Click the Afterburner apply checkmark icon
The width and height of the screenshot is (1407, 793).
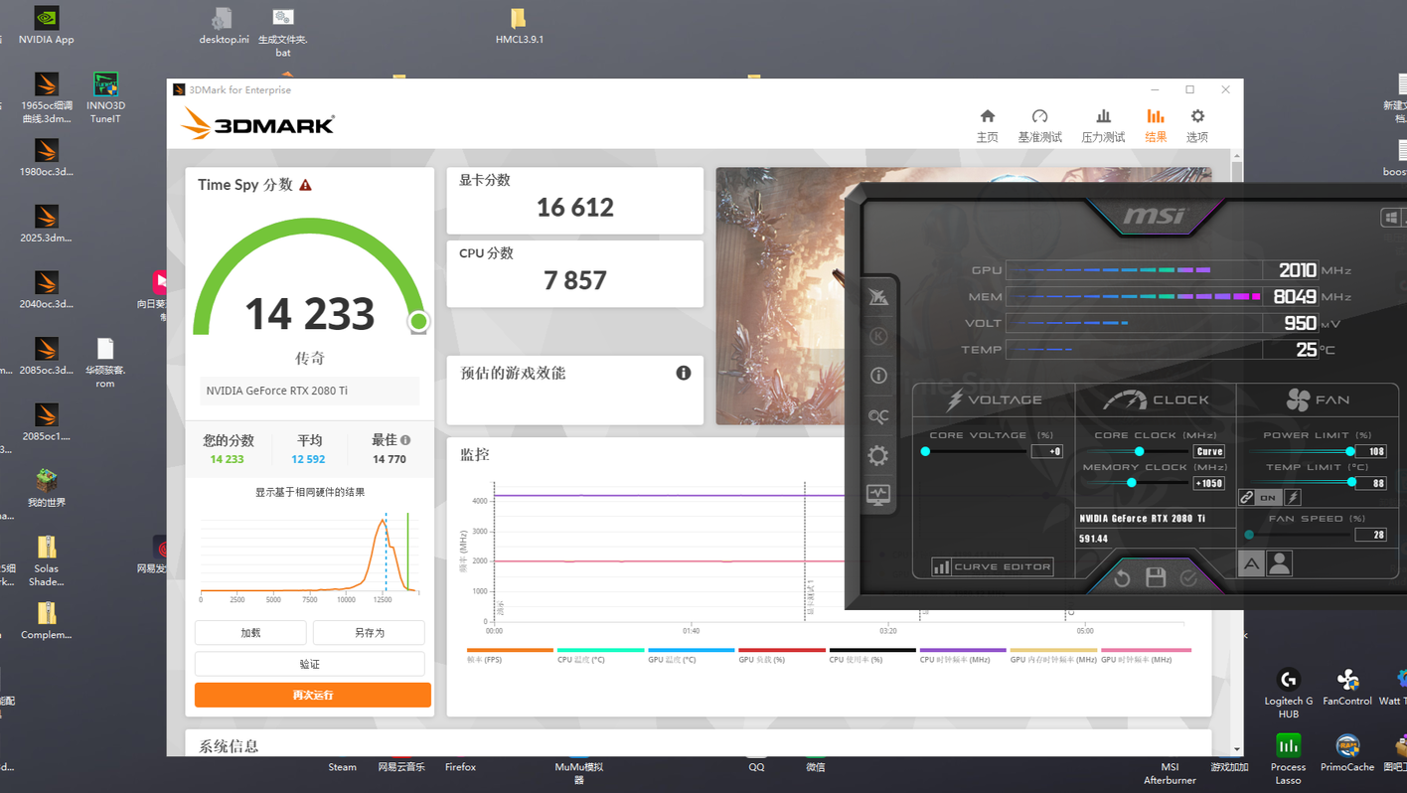click(1189, 577)
